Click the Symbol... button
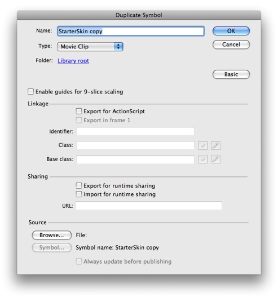 pos(52,248)
